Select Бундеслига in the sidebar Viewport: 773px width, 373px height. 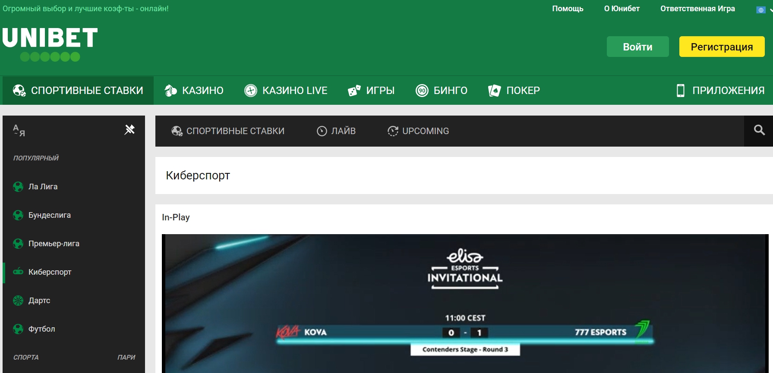(x=50, y=215)
